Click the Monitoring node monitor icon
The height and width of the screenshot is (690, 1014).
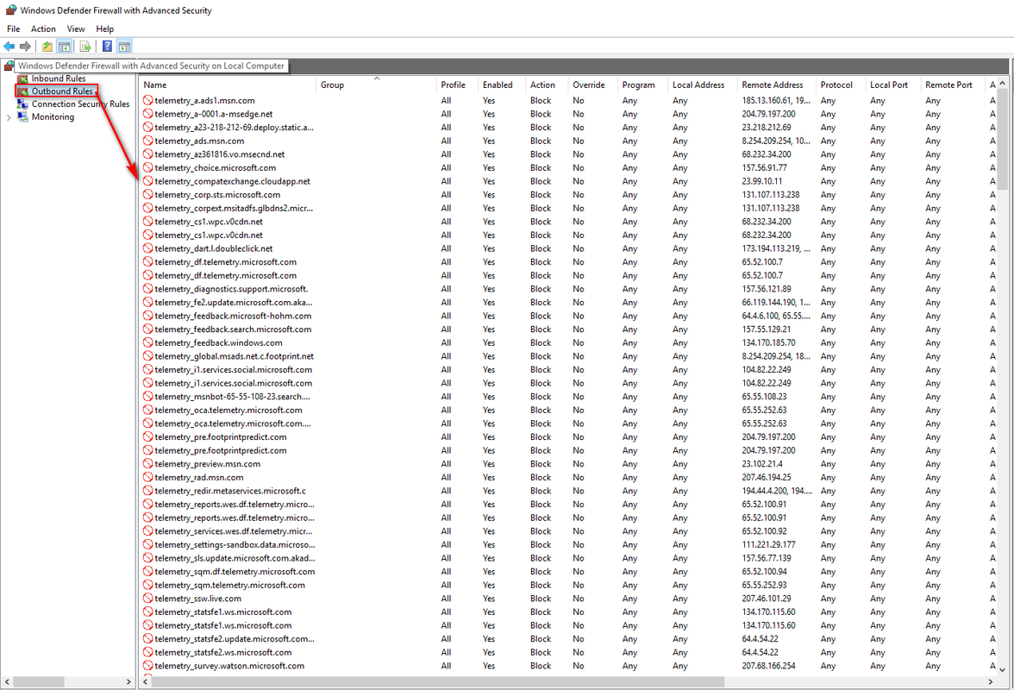click(23, 116)
